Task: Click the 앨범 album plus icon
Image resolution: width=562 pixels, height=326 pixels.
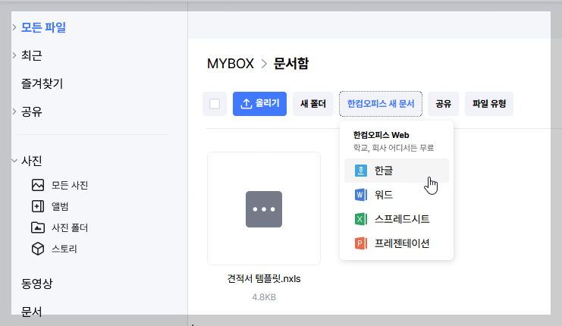Action: (38, 206)
